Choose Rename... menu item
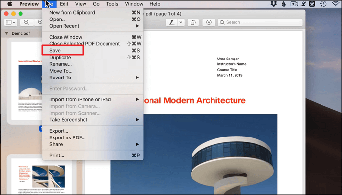342x195 pixels. point(92,64)
